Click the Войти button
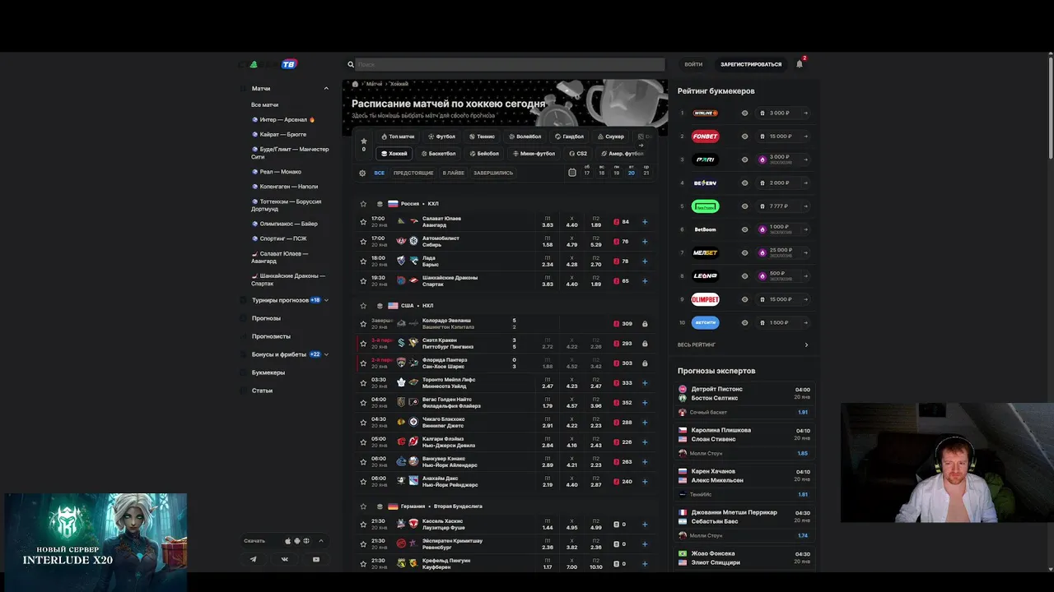 (x=693, y=64)
